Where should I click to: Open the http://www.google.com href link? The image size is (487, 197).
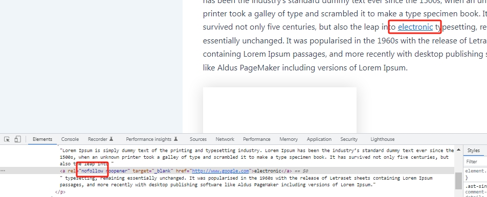tap(220, 171)
